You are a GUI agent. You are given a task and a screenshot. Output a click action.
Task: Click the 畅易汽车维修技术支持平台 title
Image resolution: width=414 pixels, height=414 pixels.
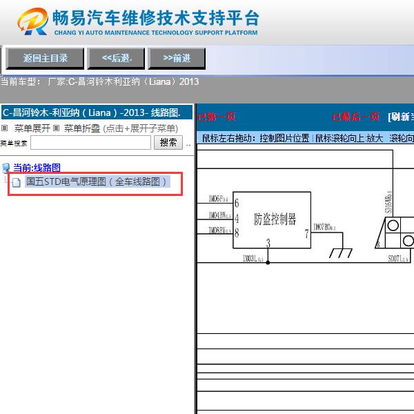156,18
